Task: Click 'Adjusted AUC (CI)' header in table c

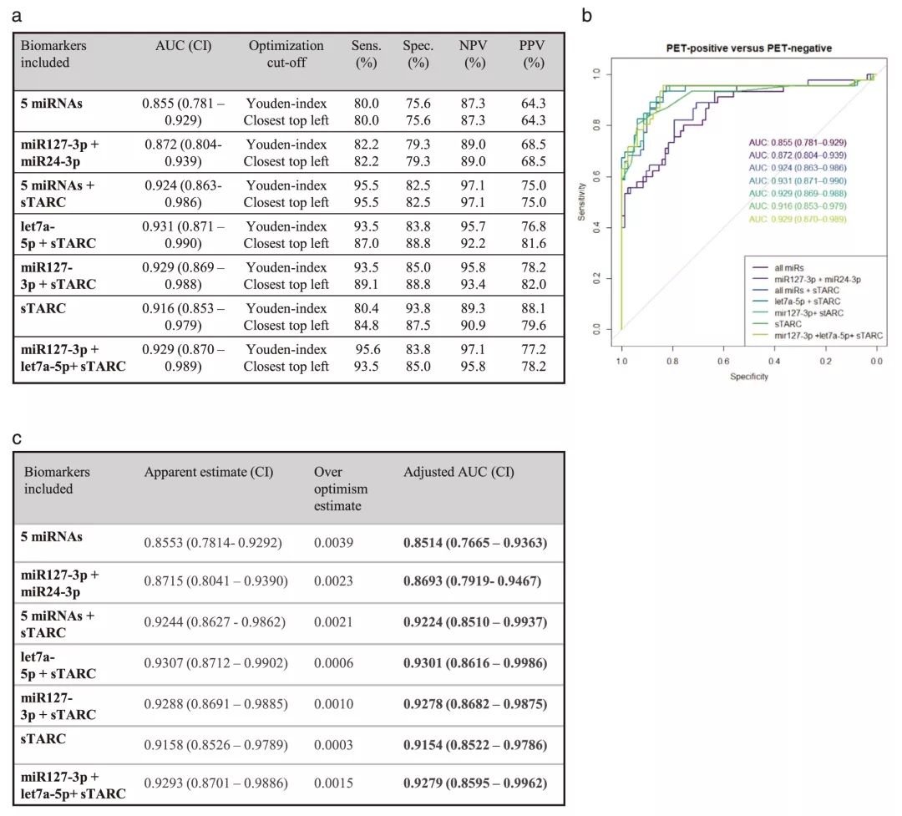Action: tap(459, 472)
